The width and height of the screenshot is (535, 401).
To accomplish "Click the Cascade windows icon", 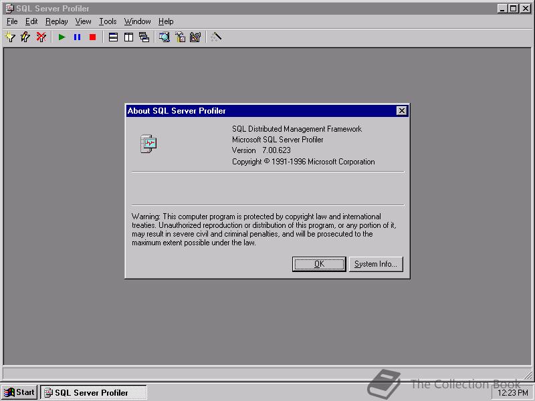I will click(144, 37).
